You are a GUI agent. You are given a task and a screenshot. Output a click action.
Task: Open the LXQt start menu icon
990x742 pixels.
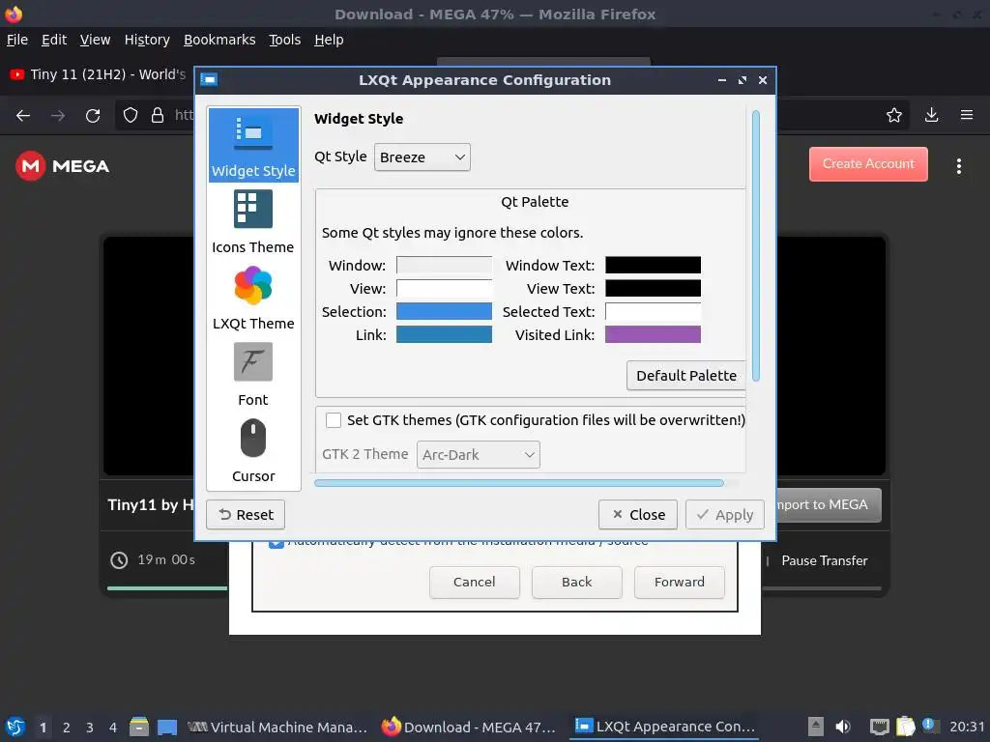point(15,727)
